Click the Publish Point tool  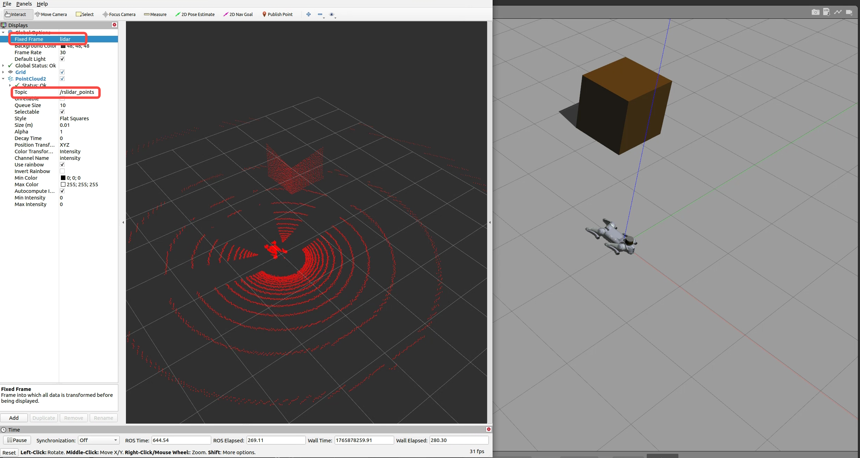click(x=277, y=14)
